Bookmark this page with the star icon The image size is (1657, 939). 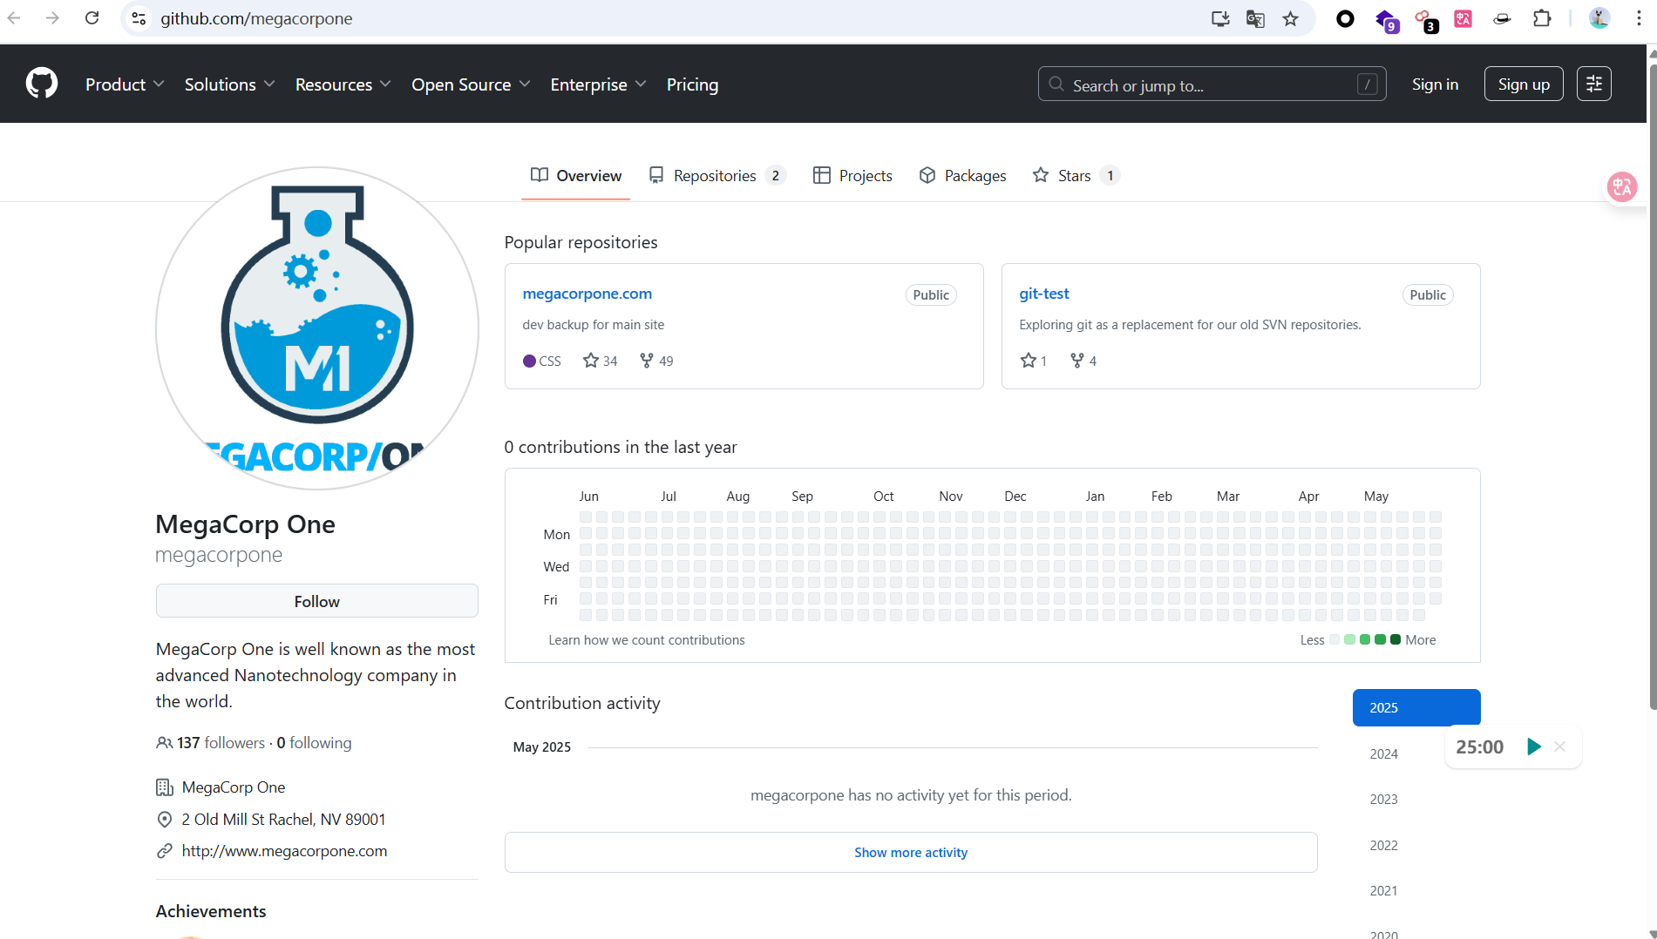[1290, 18]
